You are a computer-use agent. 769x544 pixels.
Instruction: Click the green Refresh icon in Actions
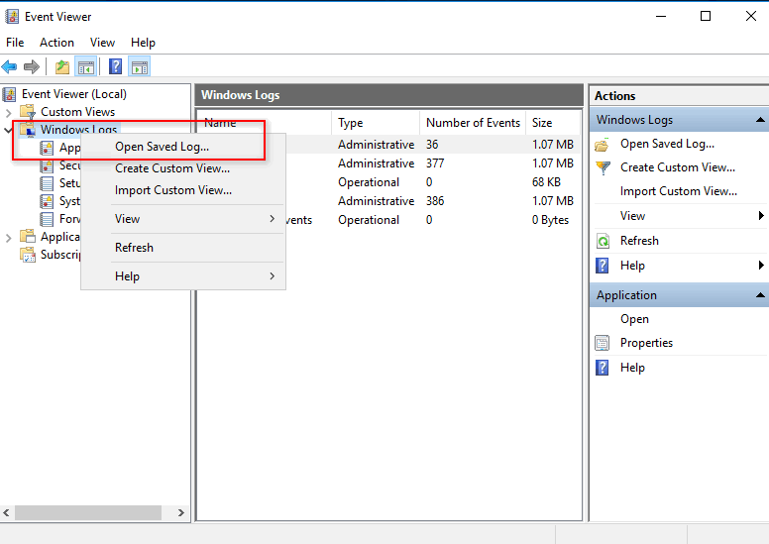point(603,241)
